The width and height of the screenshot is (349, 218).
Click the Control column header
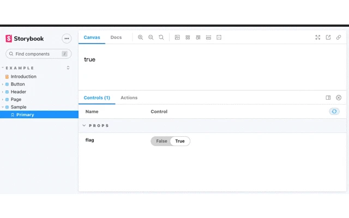click(x=159, y=112)
